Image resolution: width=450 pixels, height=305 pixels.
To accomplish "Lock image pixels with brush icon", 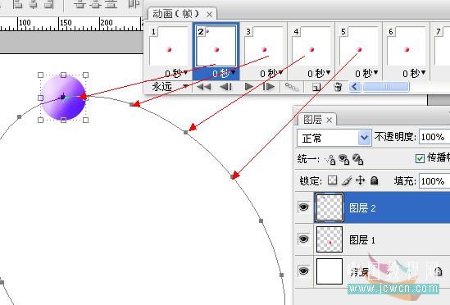I will [347, 180].
